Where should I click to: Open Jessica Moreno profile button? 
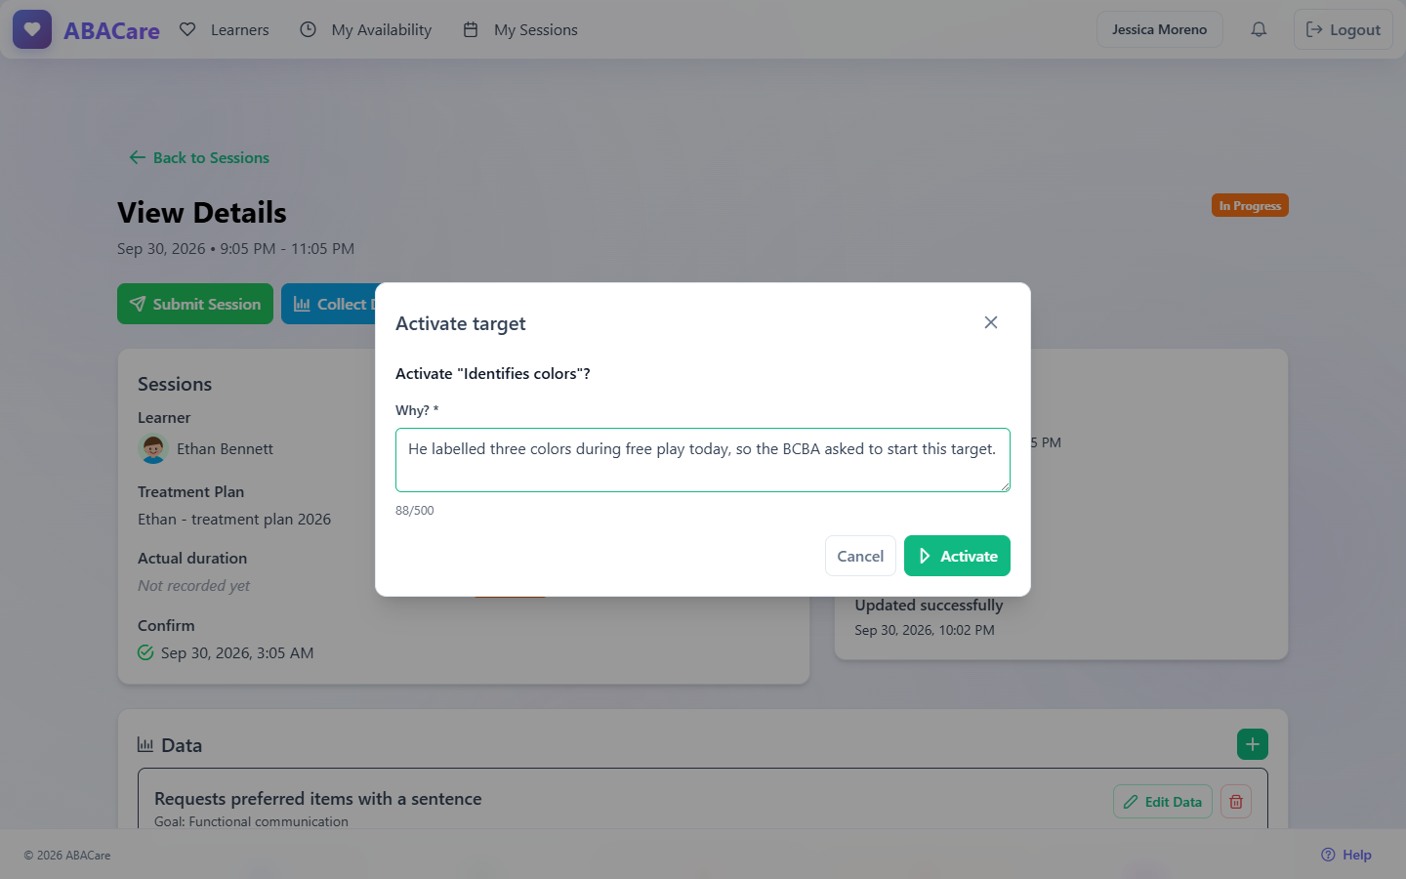[1160, 29]
